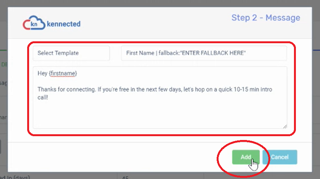
Task: Click the blue Cancel button
Action: pyautogui.click(x=279, y=157)
